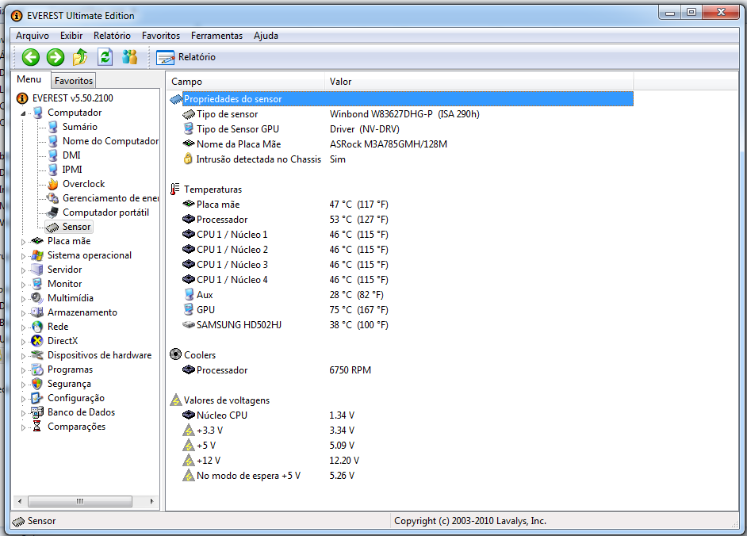Switch to the Favoritos tab
This screenshot has width=747, height=536.
74,81
